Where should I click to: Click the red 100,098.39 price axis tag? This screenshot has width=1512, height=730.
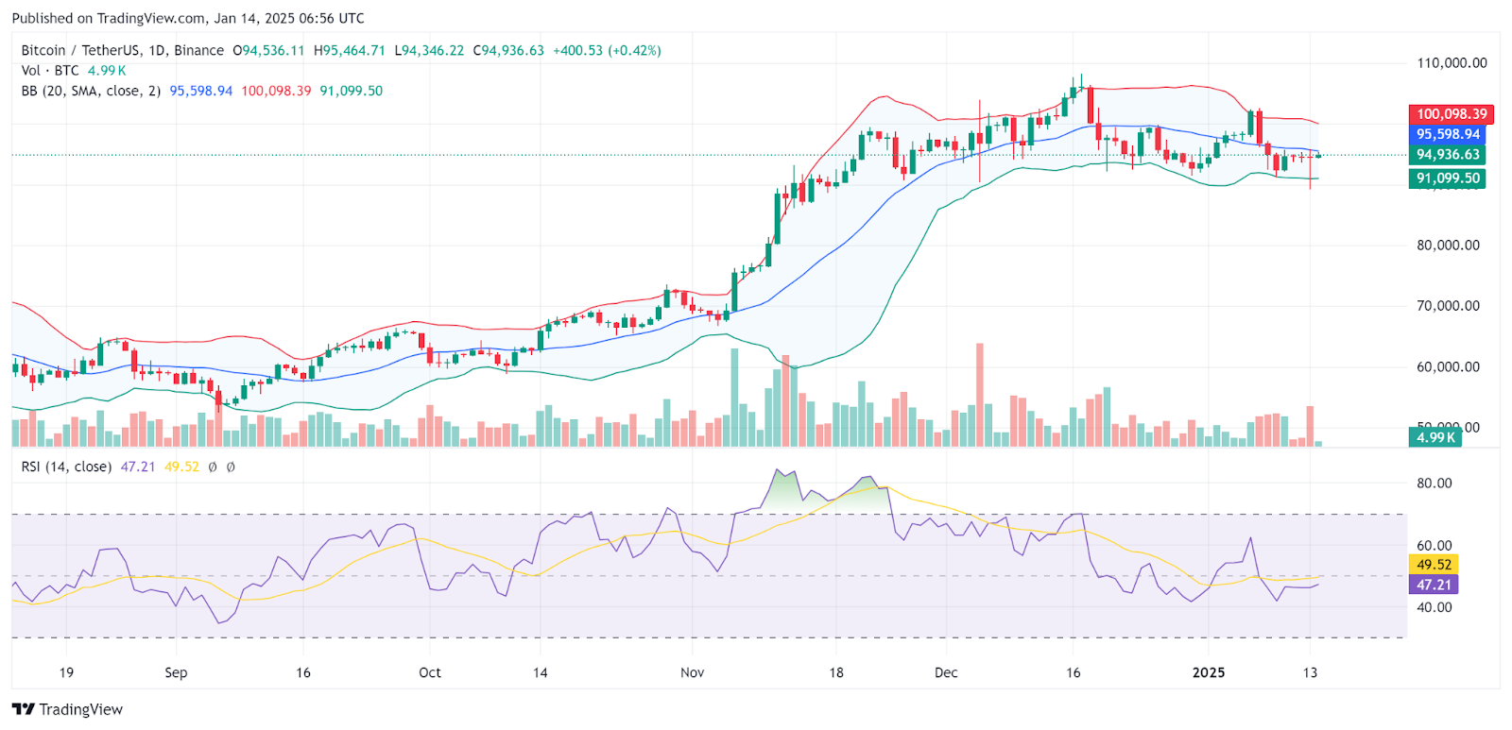(1451, 114)
